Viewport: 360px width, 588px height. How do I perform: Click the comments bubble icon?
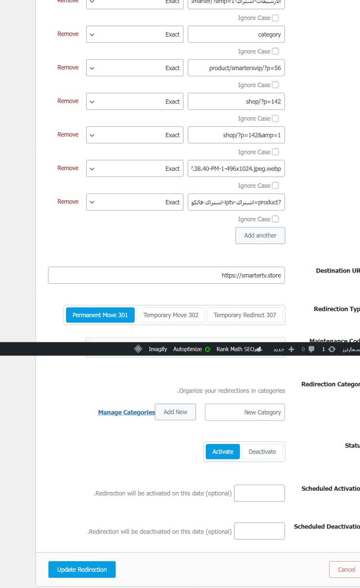click(x=311, y=349)
